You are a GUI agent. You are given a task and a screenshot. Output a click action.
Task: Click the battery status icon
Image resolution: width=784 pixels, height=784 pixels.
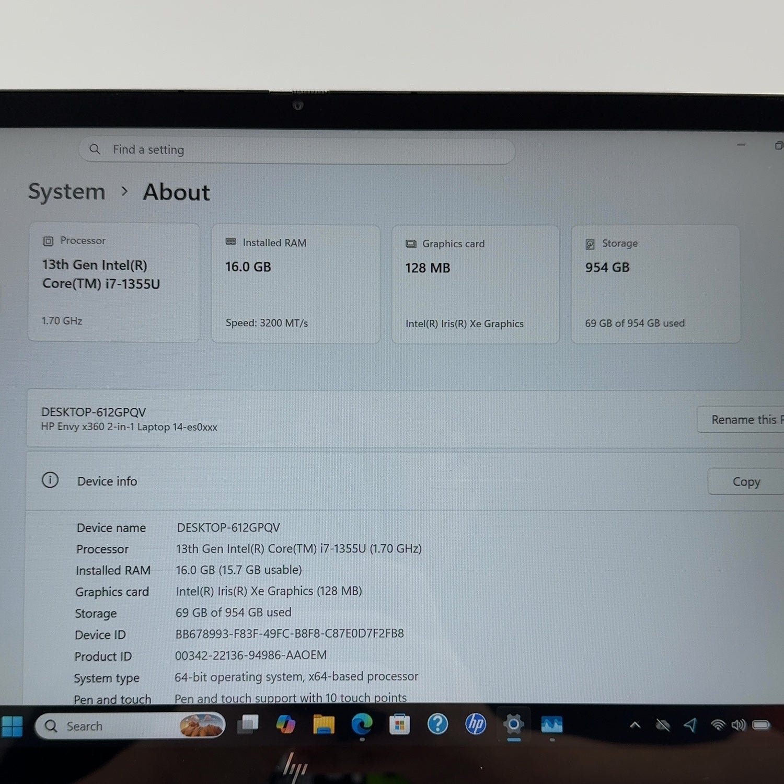click(x=761, y=724)
